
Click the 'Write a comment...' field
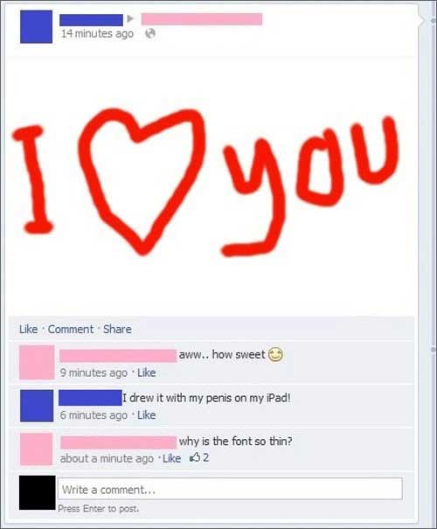(230, 489)
